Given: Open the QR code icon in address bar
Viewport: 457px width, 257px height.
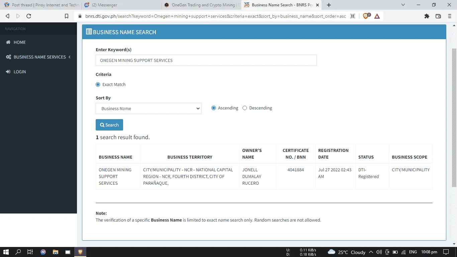Looking at the screenshot, I should [353, 16].
